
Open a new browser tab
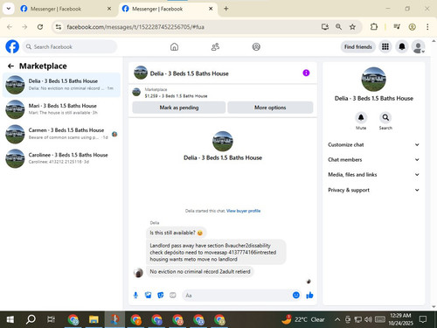click(x=225, y=9)
